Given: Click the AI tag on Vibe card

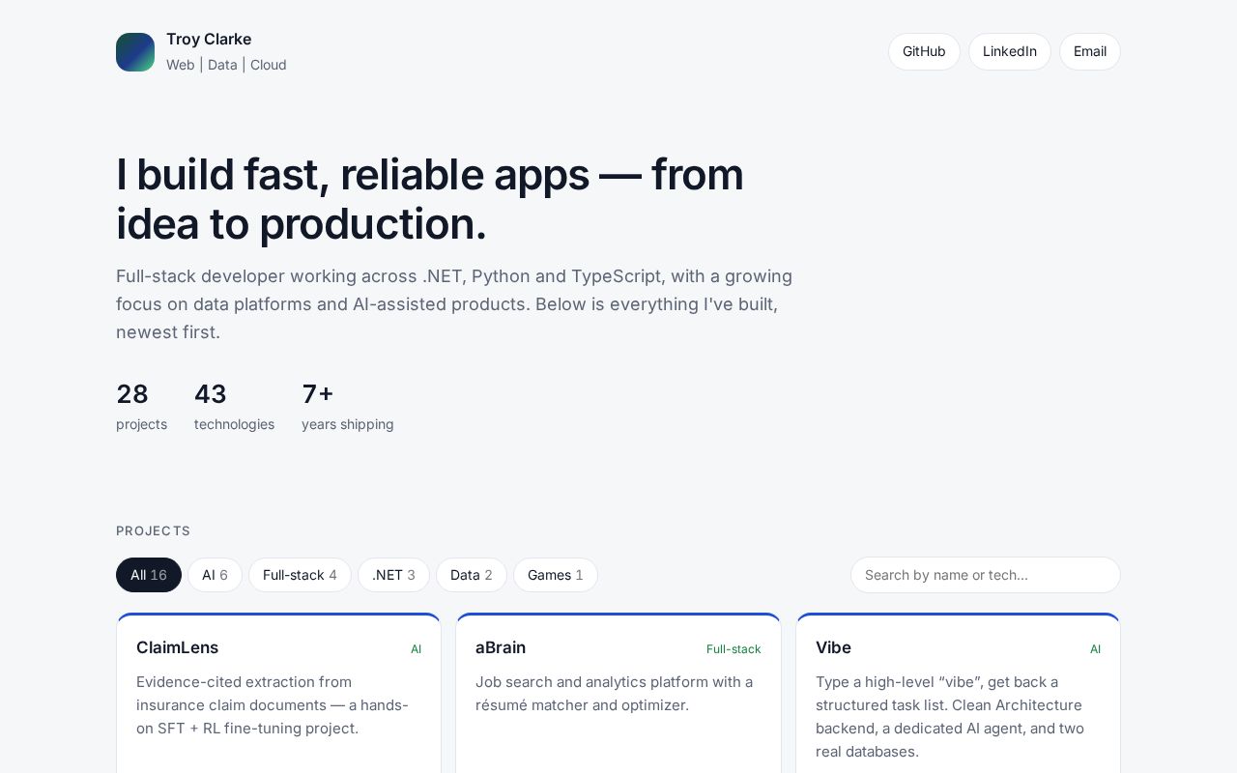Looking at the screenshot, I should [x=1095, y=649].
